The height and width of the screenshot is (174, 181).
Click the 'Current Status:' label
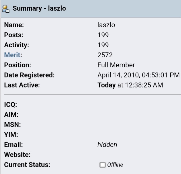(x=27, y=165)
